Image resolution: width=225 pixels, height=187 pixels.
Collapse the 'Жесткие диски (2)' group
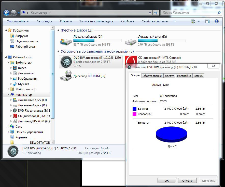(58, 30)
